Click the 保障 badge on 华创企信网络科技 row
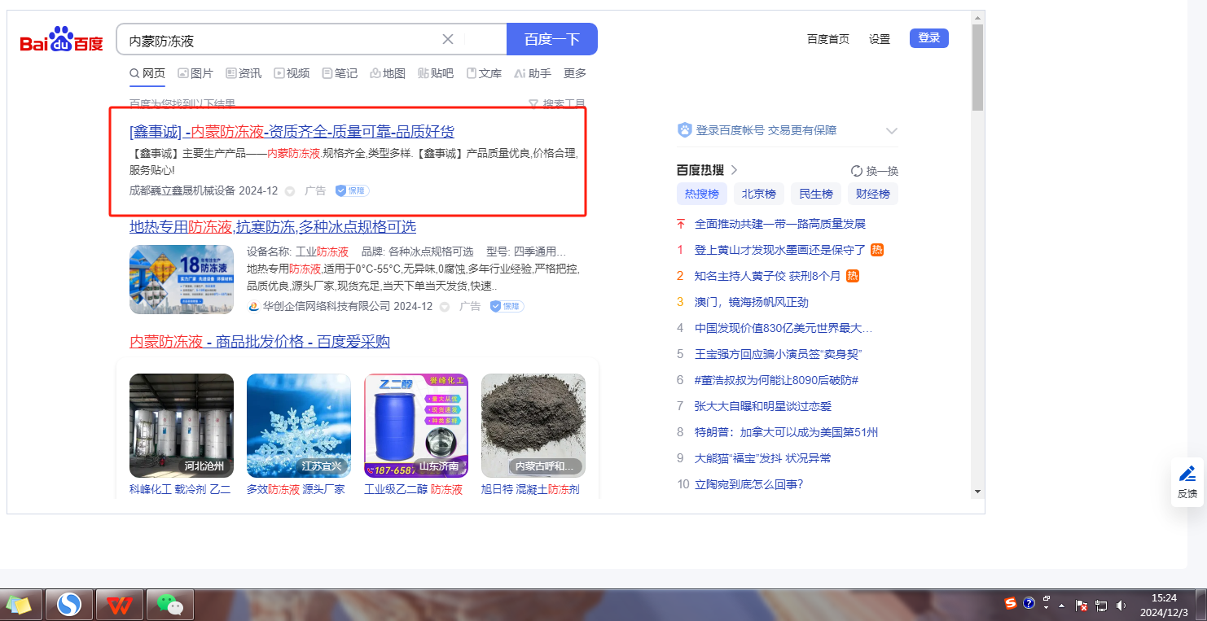The height and width of the screenshot is (621, 1207). [507, 306]
